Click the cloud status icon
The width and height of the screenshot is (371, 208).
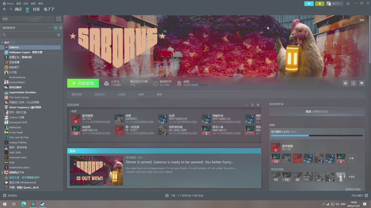click(x=107, y=83)
